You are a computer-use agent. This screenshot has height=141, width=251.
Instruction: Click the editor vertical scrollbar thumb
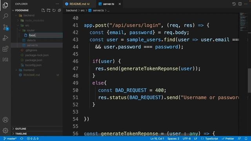tap(249, 80)
